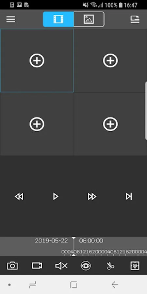The width and height of the screenshot is (147, 294).
Task: Start recording with video camera icon
Action: [37, 266]
